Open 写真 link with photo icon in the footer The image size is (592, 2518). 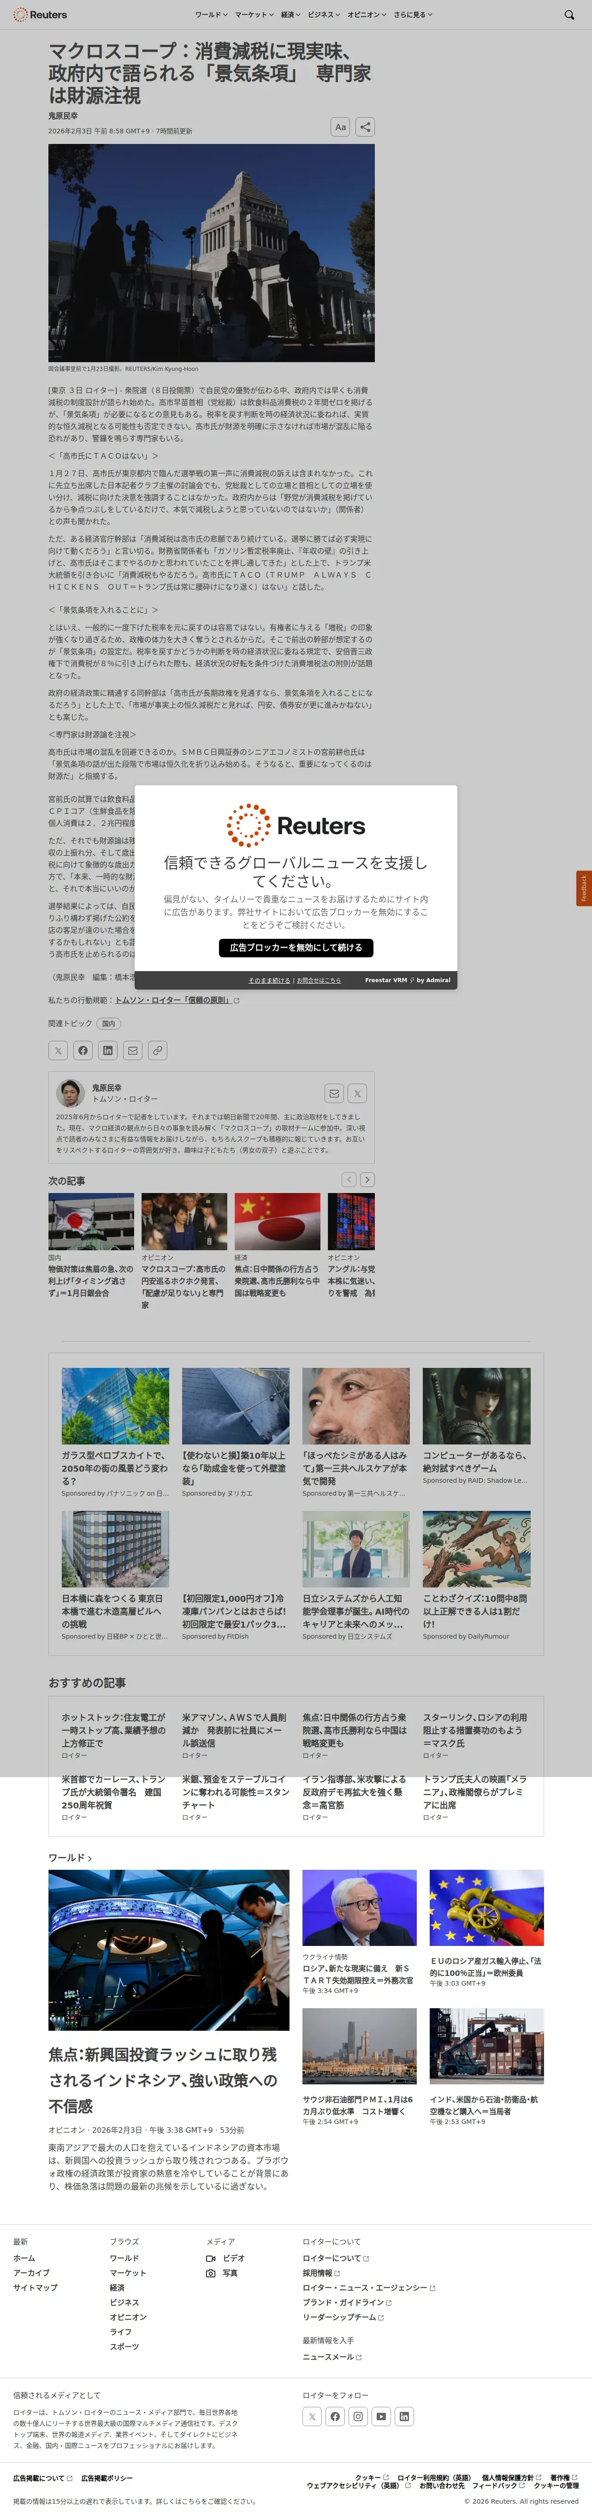222,2273
